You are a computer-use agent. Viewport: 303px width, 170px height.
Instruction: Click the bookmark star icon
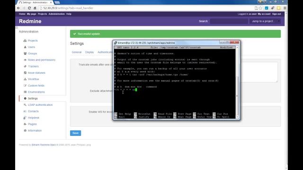260,8
